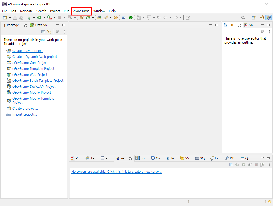Click the magnifier Quick Access search icon
This screenshot has width=273, height=206.
[243, 18]
